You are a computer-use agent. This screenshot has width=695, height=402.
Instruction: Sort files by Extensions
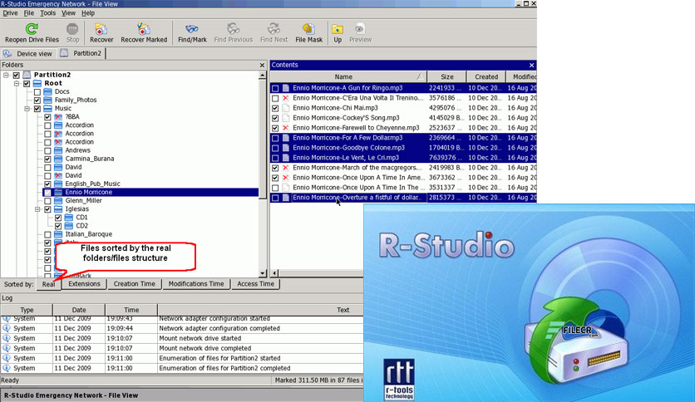coord(84,284)
